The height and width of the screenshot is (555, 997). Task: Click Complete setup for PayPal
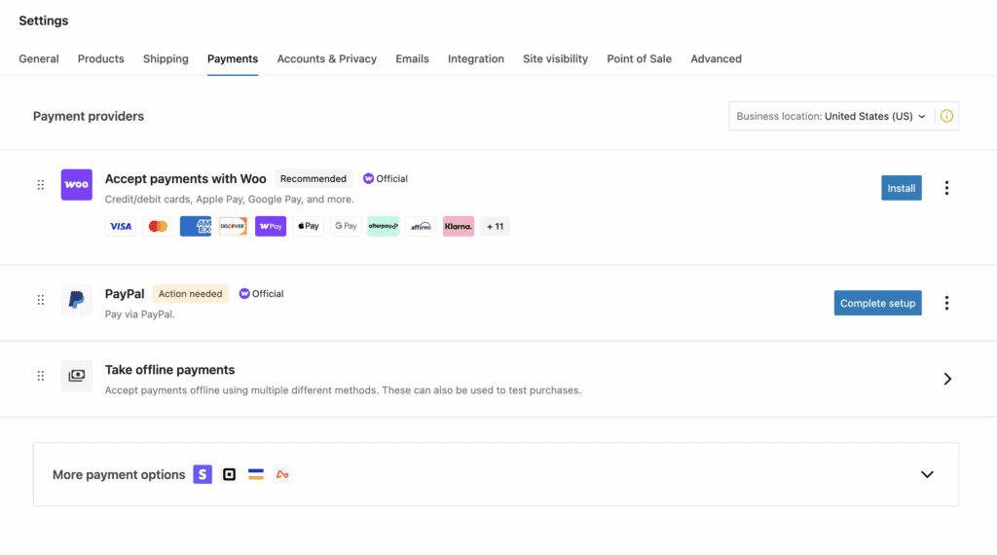pos(878,303)
